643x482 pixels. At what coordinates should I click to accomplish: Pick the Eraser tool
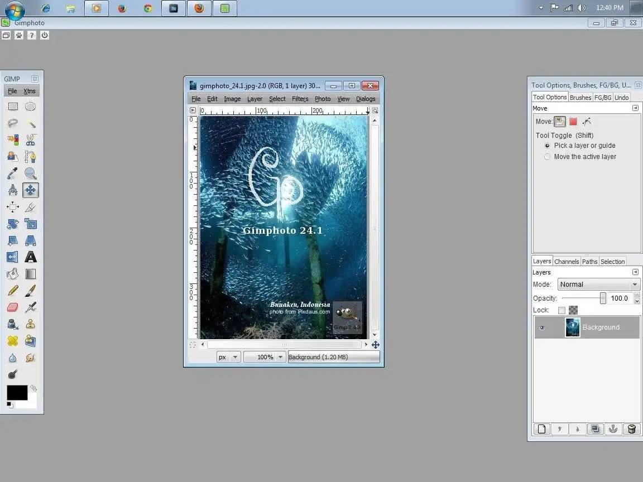click(13, 307)
